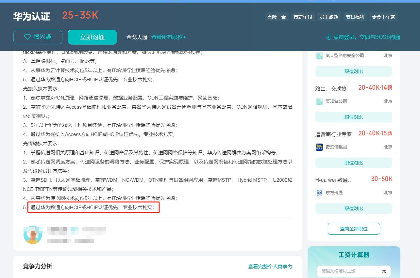Click salary 30-50K

382,179
